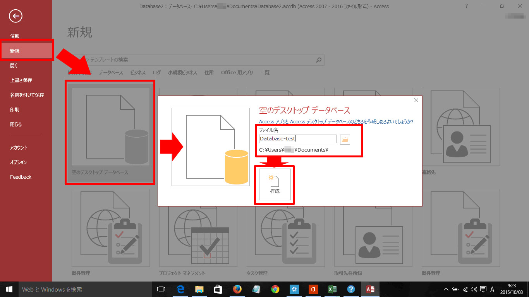Launch Firefox from the taskbar
The height and width of the screenshot is (297, 529).
click(x=237, y=289)
